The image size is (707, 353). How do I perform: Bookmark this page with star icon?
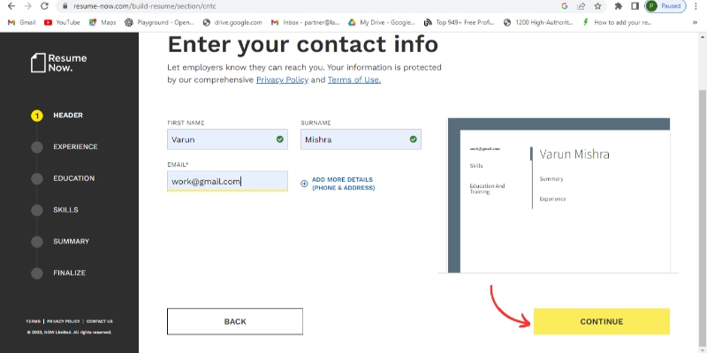point(599,5)
